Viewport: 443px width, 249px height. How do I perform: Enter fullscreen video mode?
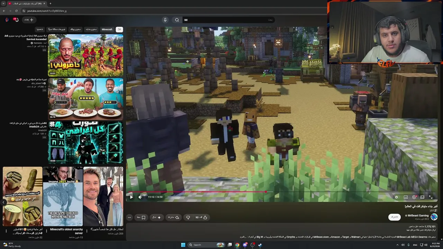click(431, 197)
